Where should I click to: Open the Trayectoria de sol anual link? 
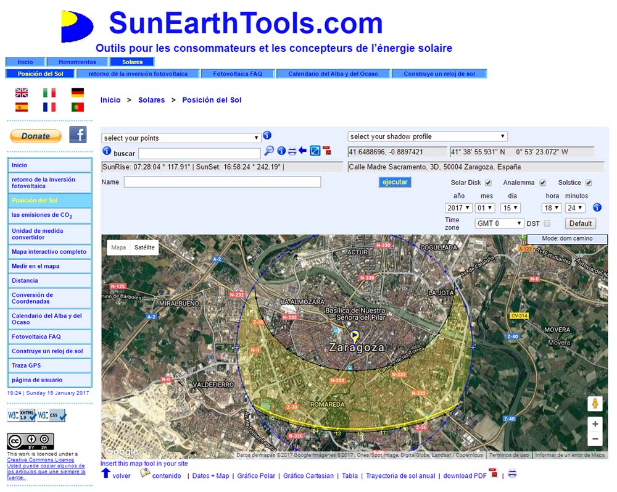pos(400,476)
